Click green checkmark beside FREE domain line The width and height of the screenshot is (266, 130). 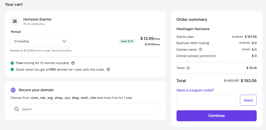[12, 70]
